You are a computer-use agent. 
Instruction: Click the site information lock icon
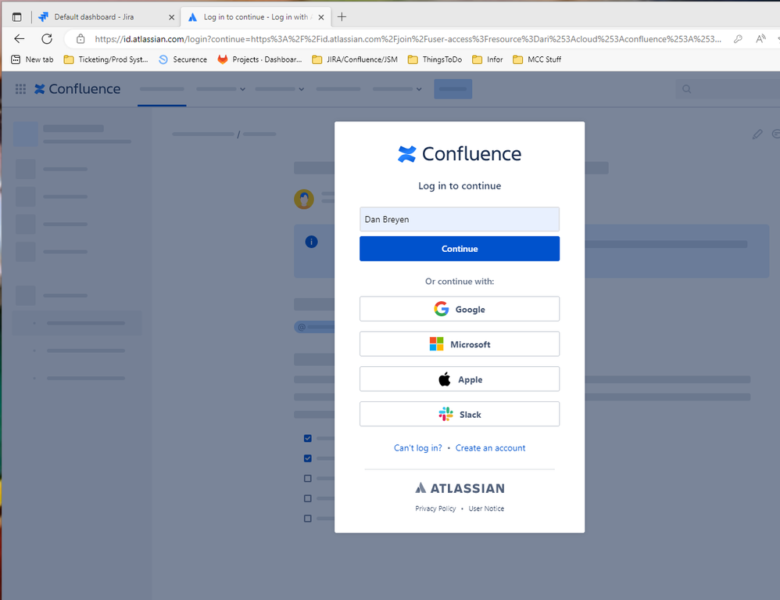81,39
